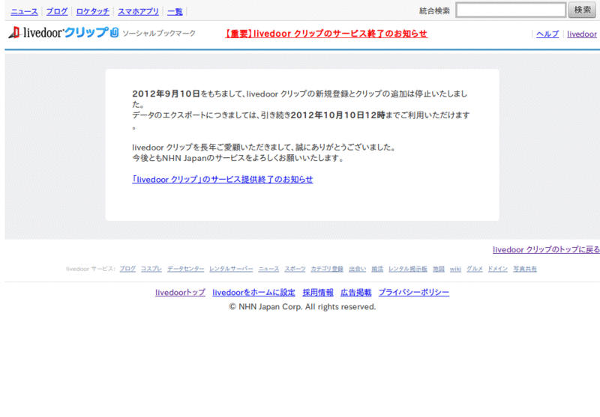Open 地図 service link

(x=439, y=269)
